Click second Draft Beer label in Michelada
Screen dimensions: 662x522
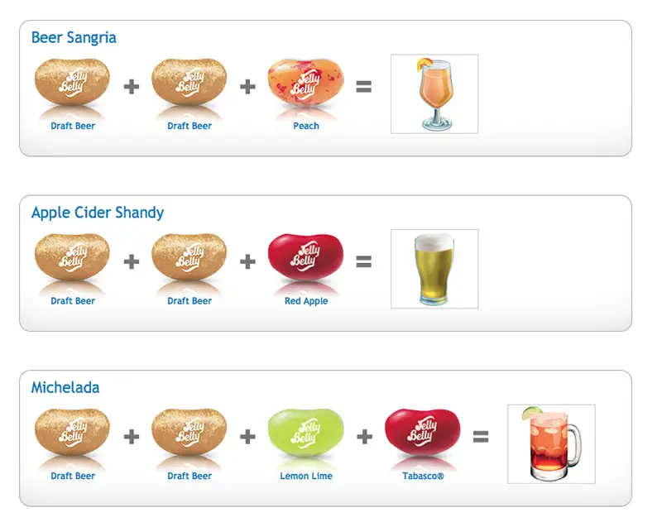tap(189, 476)
